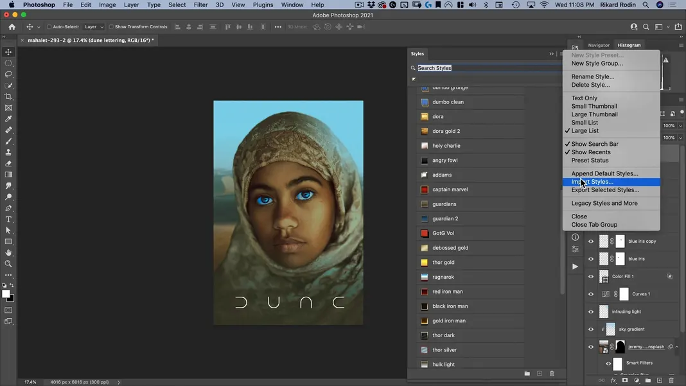Select Text Only view option
The image size is (686, 386).
611,98
